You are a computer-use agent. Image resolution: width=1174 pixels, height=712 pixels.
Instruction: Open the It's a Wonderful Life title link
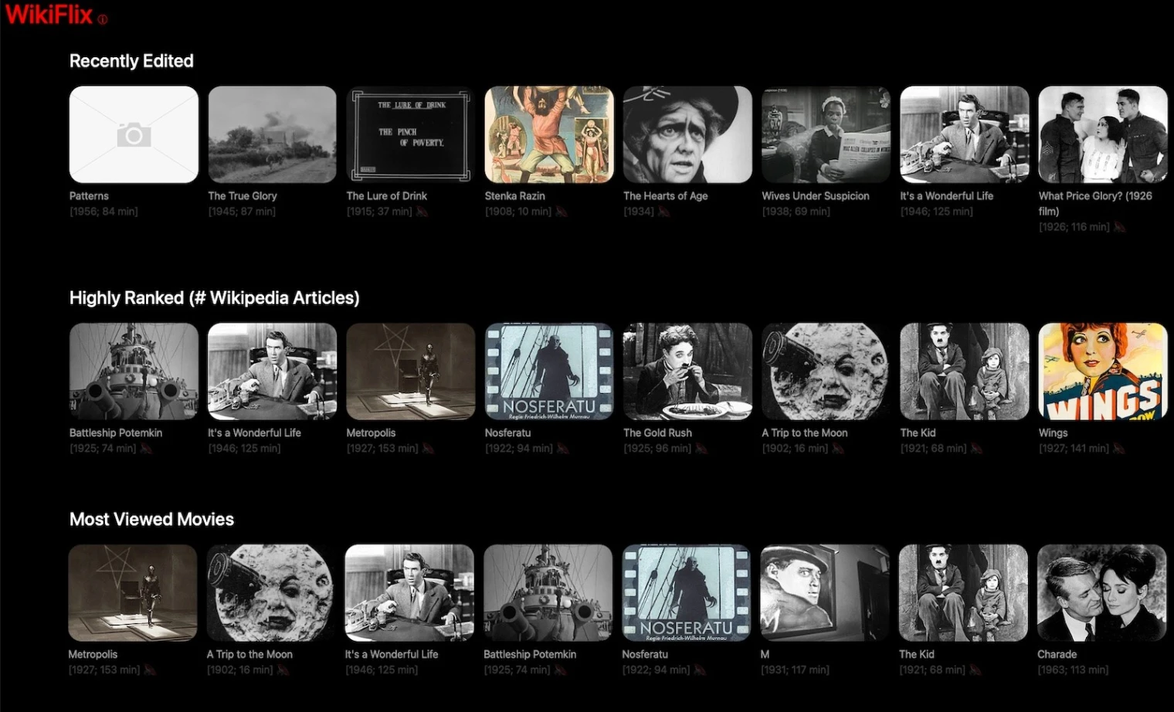tap(947, 195)
